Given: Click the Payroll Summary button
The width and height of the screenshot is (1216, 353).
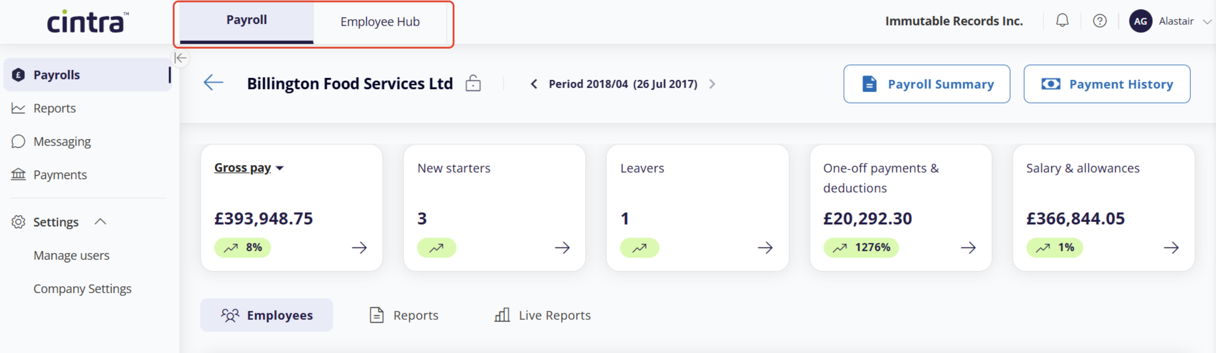Looking at the screenshot, I should 927,84.
